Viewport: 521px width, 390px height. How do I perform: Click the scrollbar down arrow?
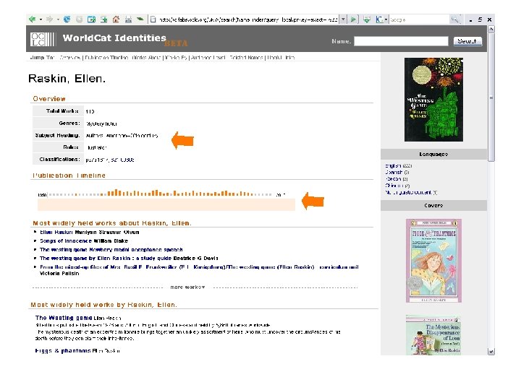(x=491, y=352)
